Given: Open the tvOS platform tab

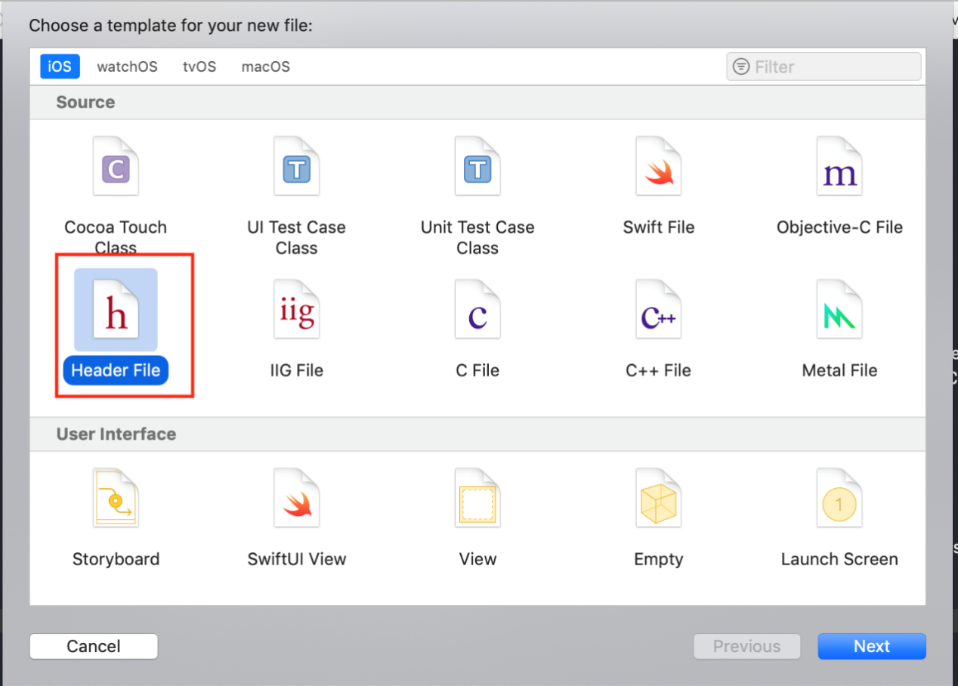Looking at the screenshot, I should click(x=199, y=66).
